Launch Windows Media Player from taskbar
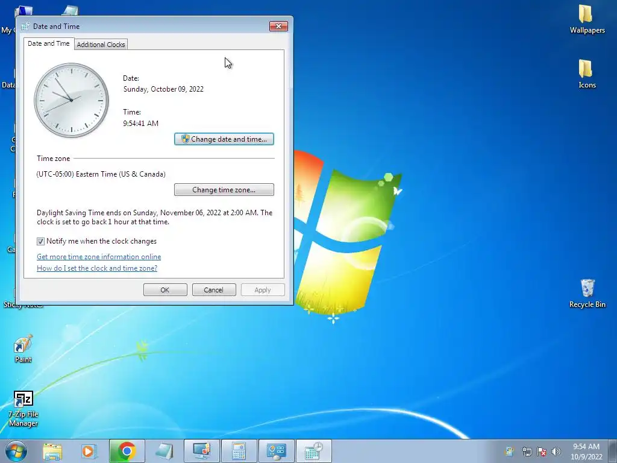The height and width of the screenshot is (463, 617). pos(89,451)
